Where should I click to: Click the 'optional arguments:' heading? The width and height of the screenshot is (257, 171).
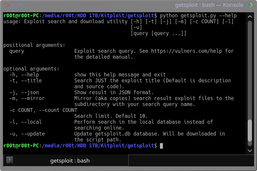[32, 69]
